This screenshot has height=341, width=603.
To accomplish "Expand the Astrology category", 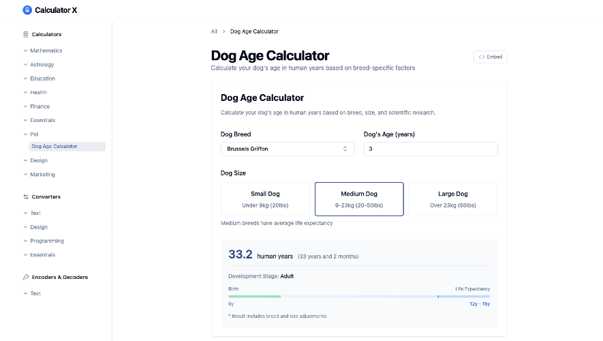I will 39,65.
